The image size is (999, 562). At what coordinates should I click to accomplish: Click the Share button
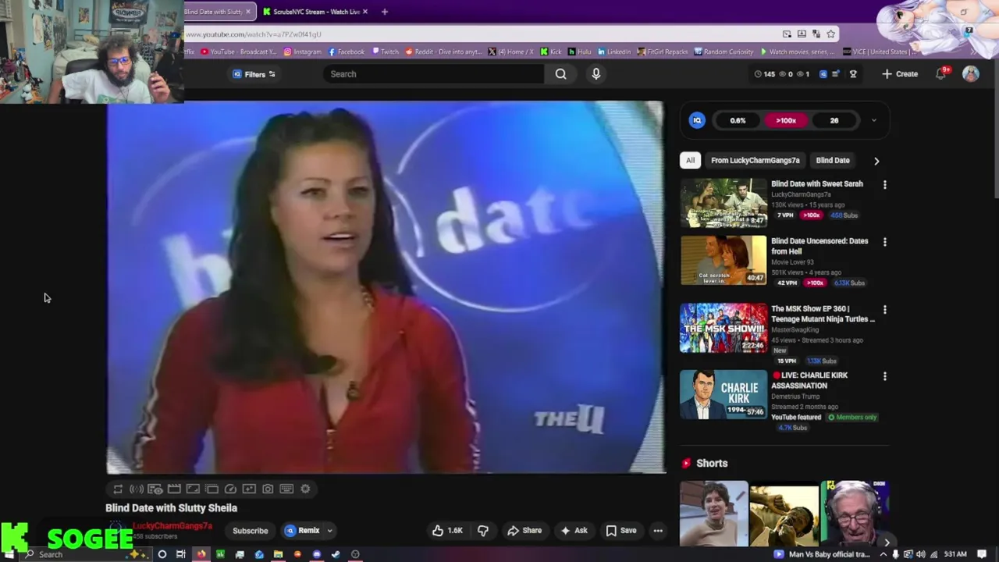524,531
